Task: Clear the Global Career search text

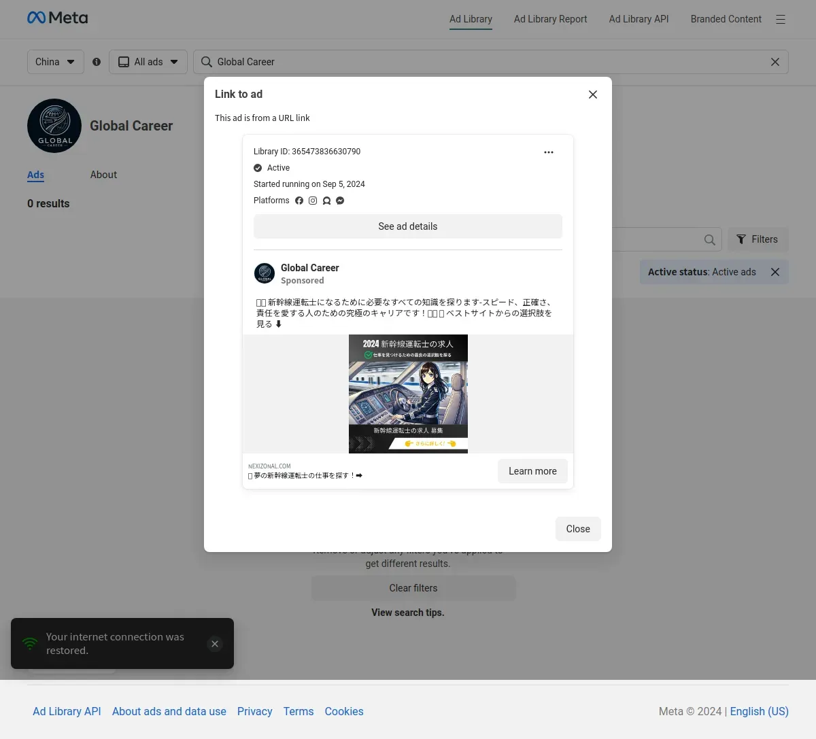Action: 775,62
